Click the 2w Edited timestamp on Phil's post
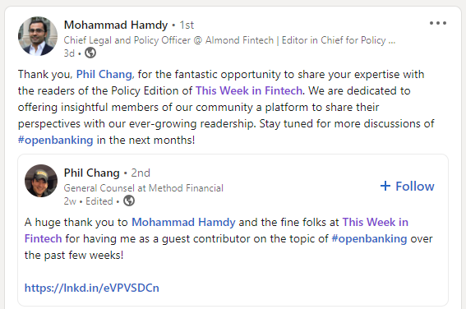 coord(88,201)
